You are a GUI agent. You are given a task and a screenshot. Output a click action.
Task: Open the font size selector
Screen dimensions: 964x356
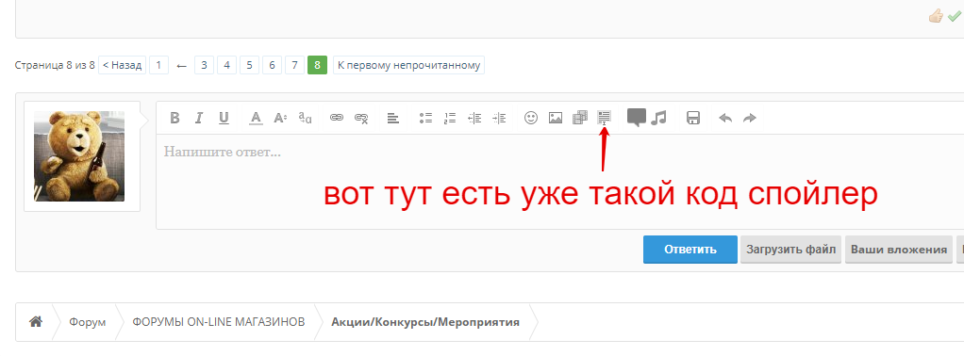tap(280, 118)
